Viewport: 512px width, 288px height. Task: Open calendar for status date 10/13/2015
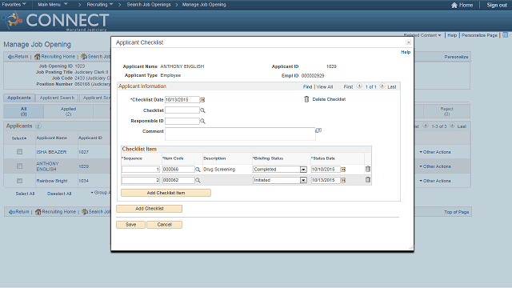tap(343, 180)
